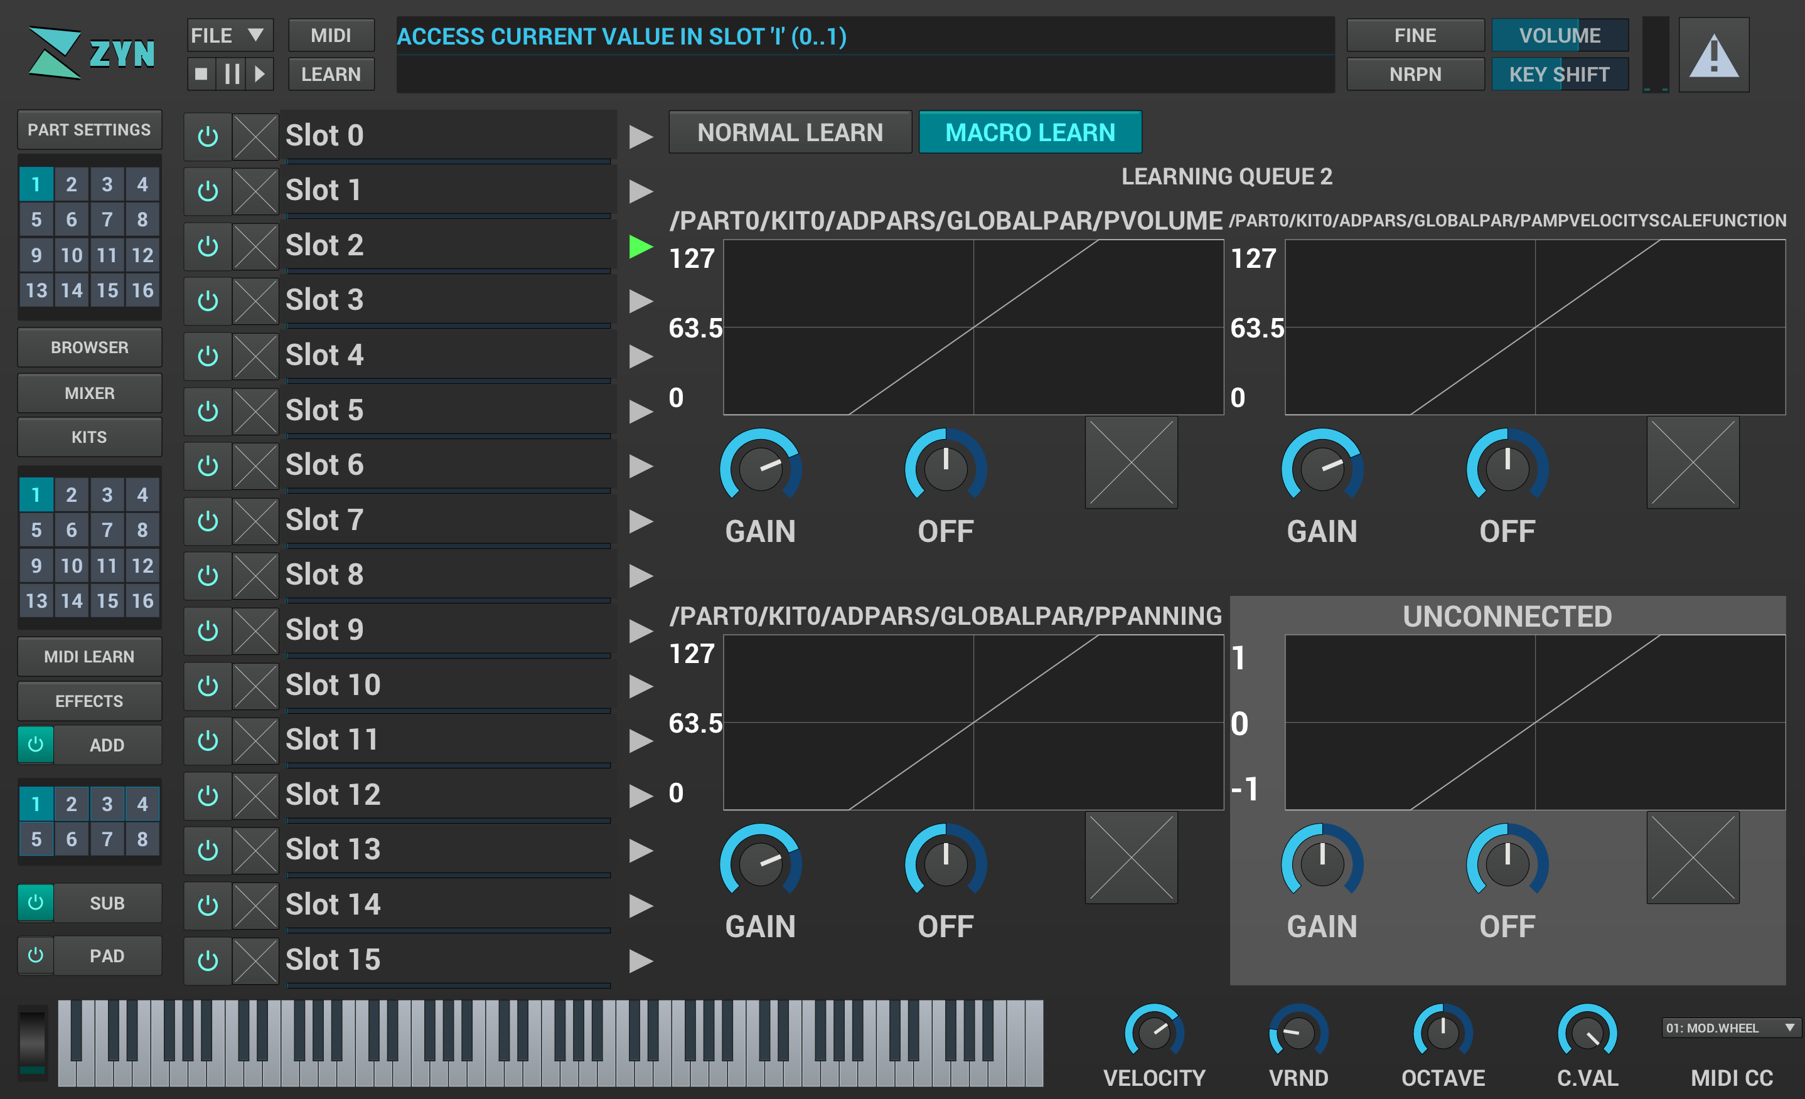Screen dimensions: 1805x1099
Task: Clear Slot 3 with its X icon
Action: tap(255, 301)
